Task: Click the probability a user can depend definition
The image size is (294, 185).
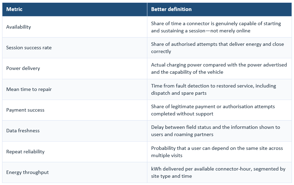Action: [x=217, y=152]
